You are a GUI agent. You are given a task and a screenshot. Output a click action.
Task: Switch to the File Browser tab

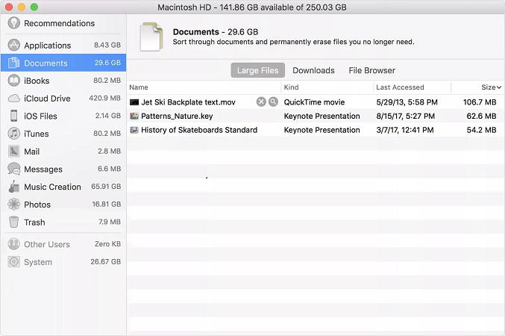coord(371,70)
